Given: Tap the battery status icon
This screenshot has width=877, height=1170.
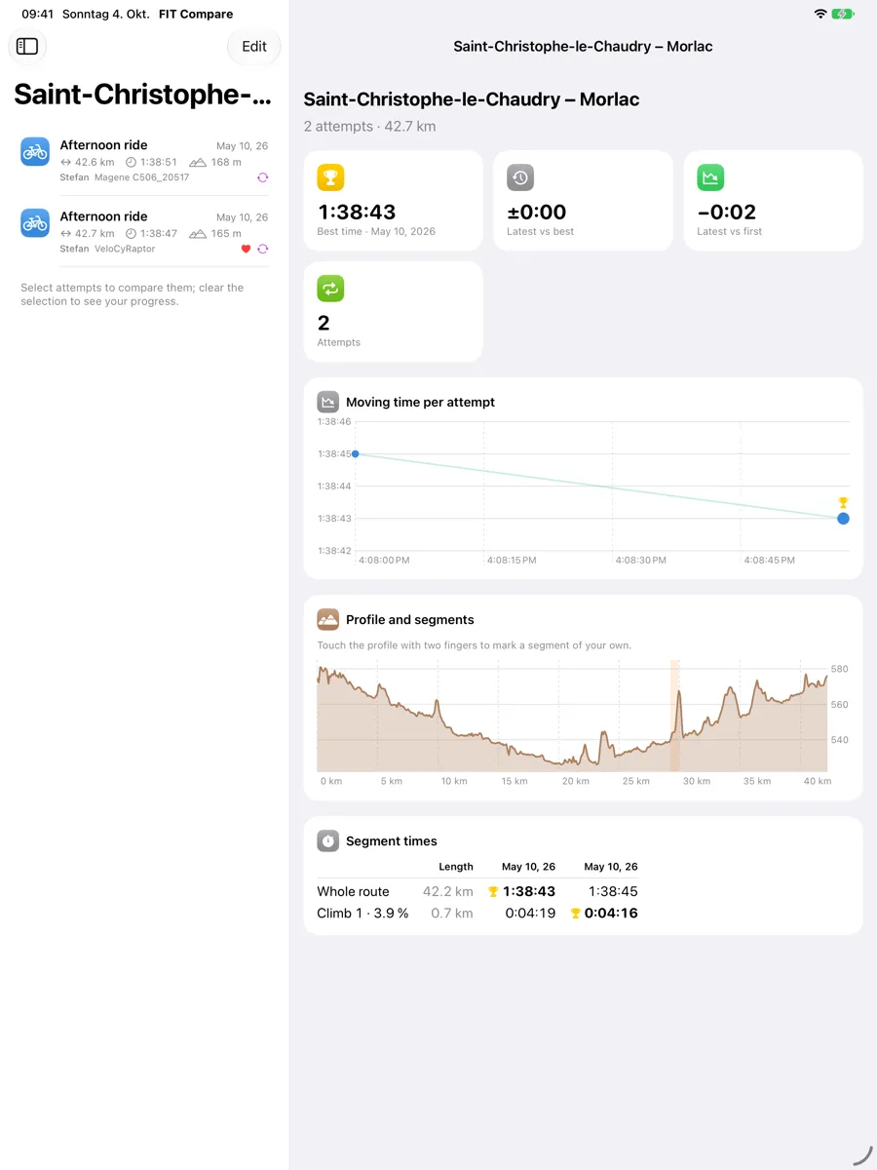Looking at the screenshot, I should click(x=843, y=14).
